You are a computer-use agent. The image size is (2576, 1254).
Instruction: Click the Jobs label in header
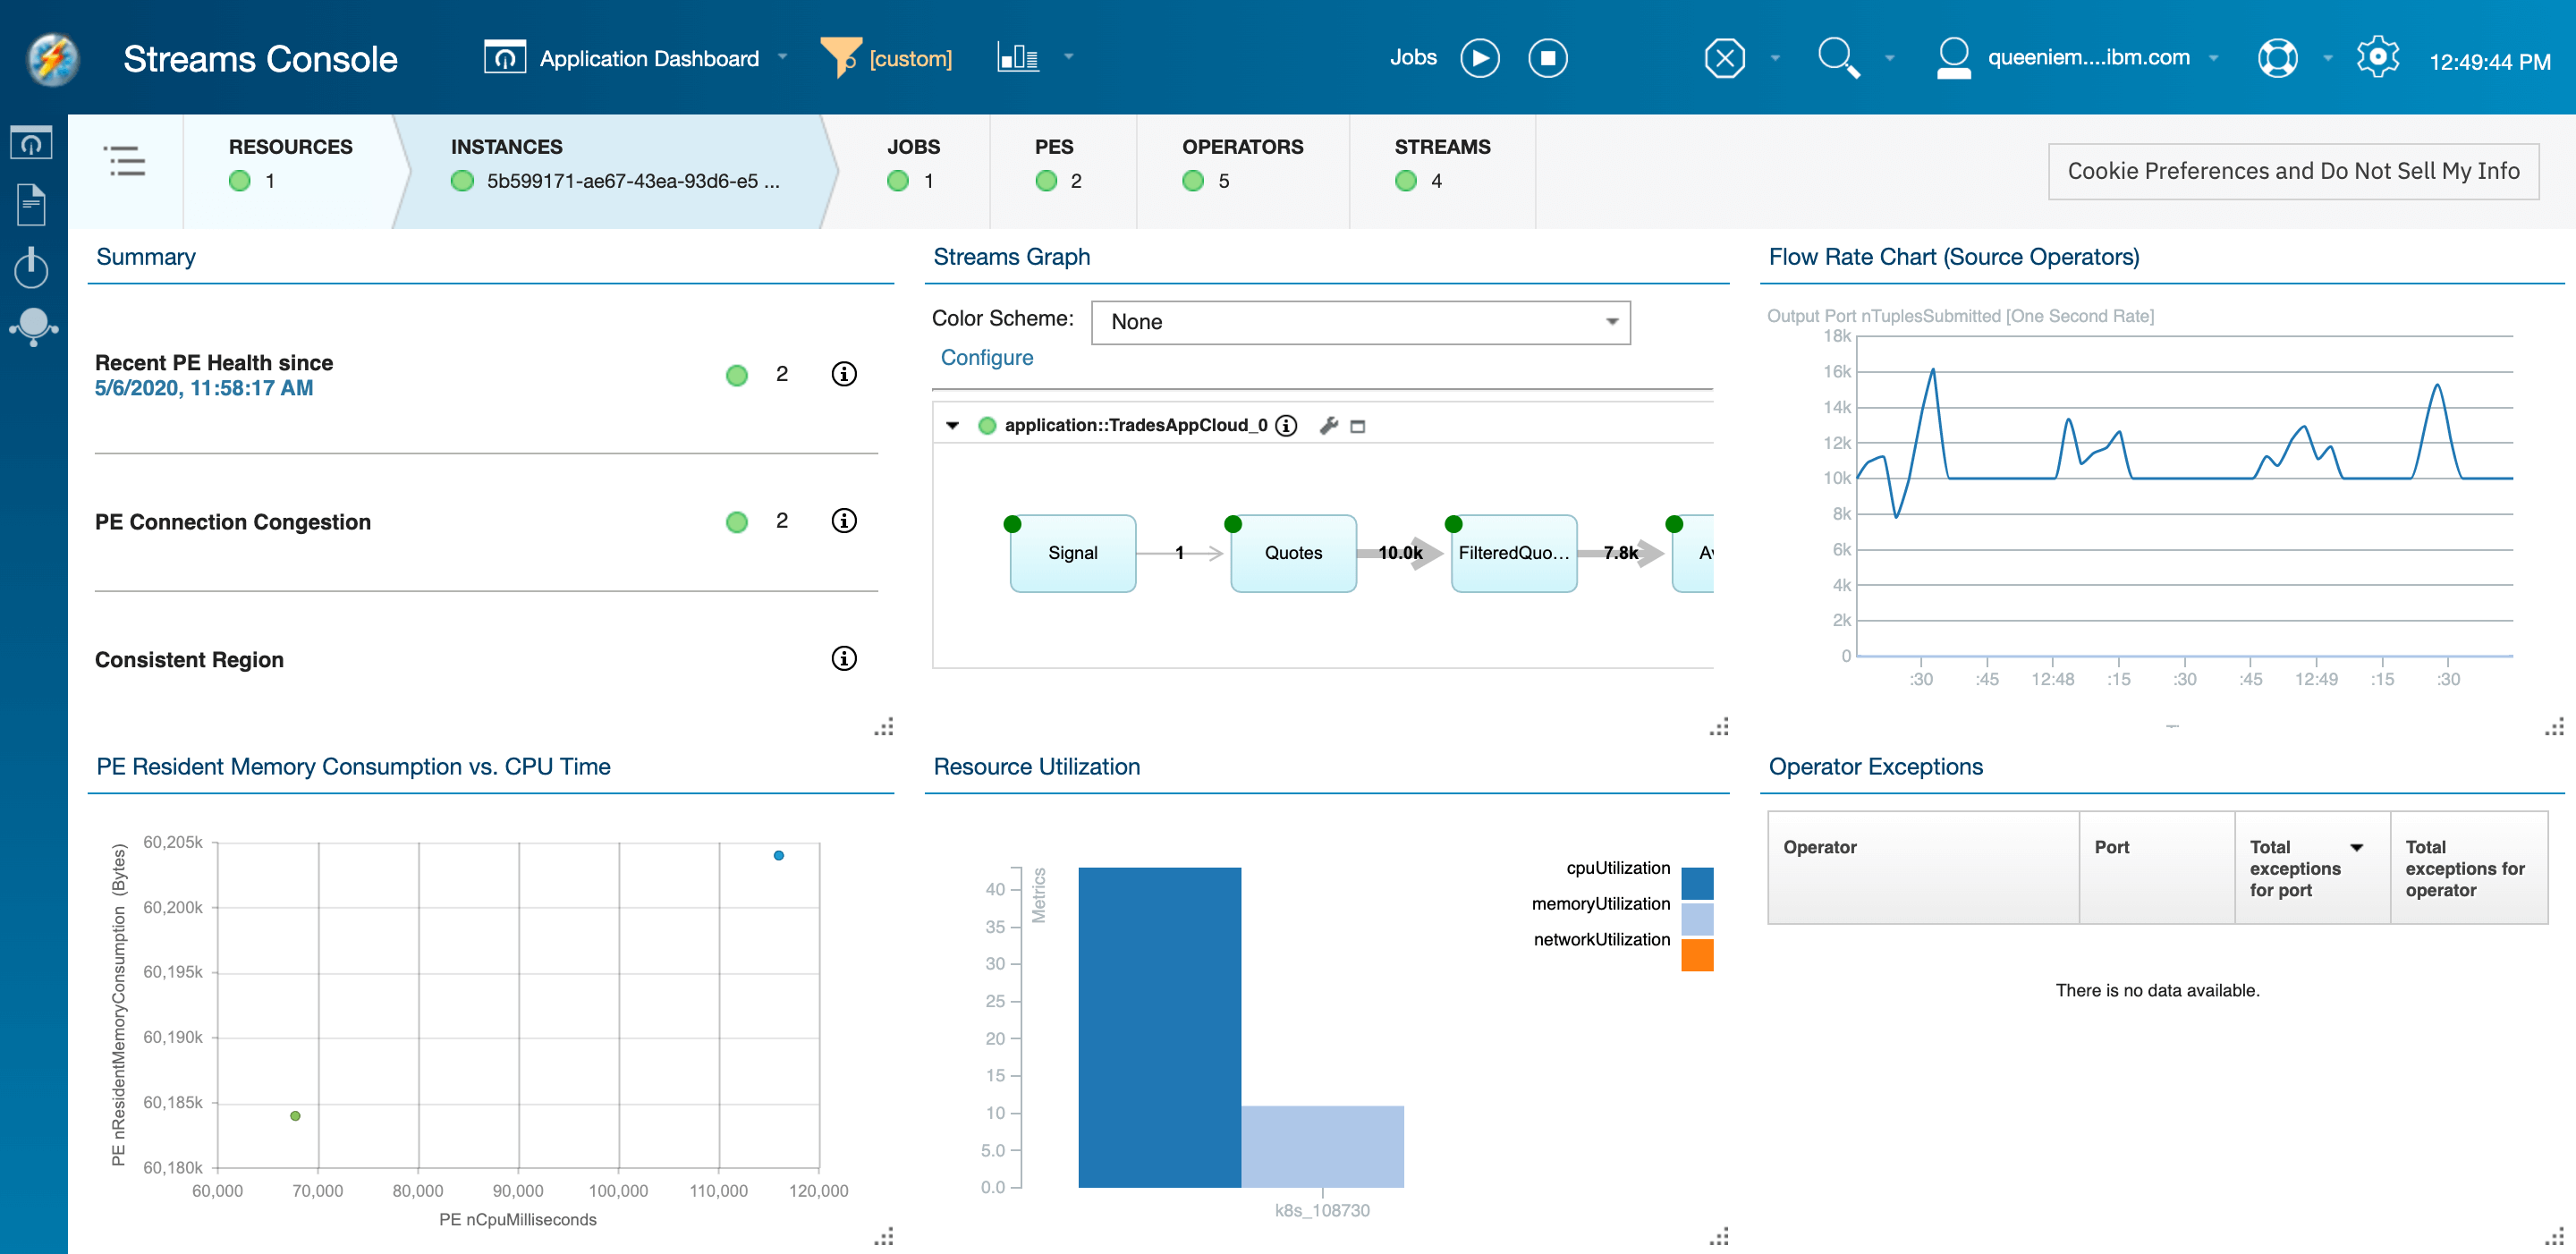[x=1413, y=57]
